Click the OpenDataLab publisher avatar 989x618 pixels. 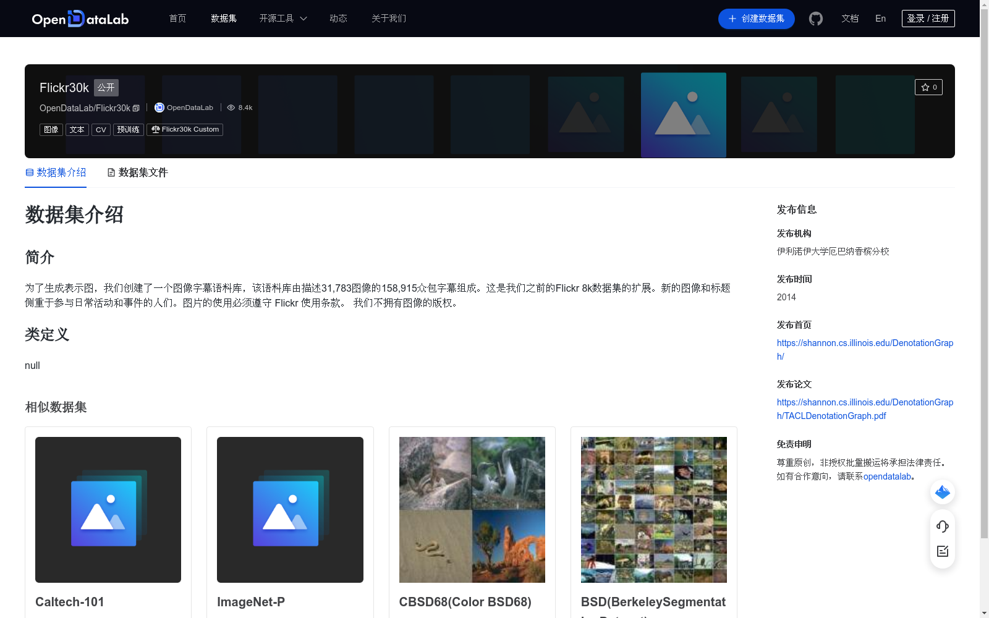[159, 108]
